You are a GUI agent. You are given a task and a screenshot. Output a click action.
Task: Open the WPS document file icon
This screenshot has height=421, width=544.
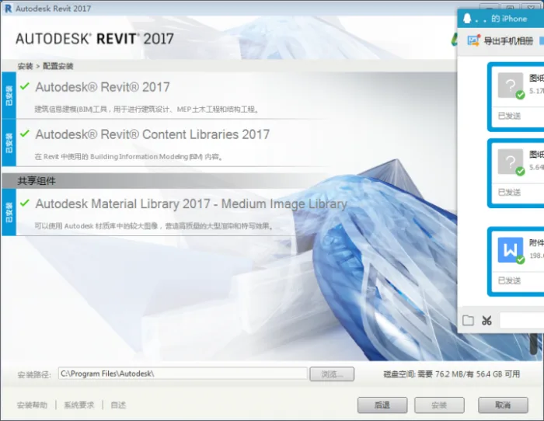(511, 250)
